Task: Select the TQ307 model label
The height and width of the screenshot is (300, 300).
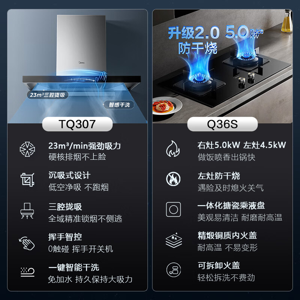Action: [77, 124]
